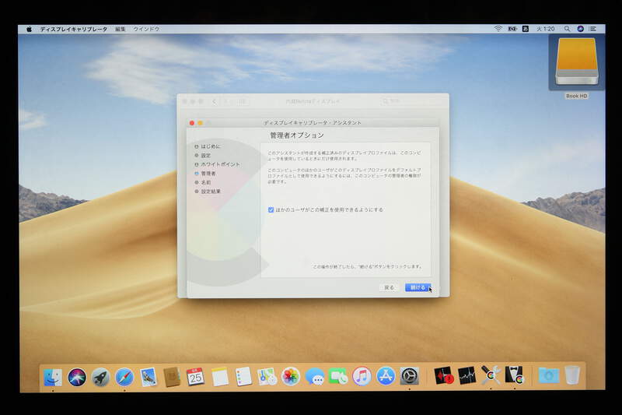This screenshot has height=415, width=622.
Task: Open iTunes music note icon
Action: 362,376
